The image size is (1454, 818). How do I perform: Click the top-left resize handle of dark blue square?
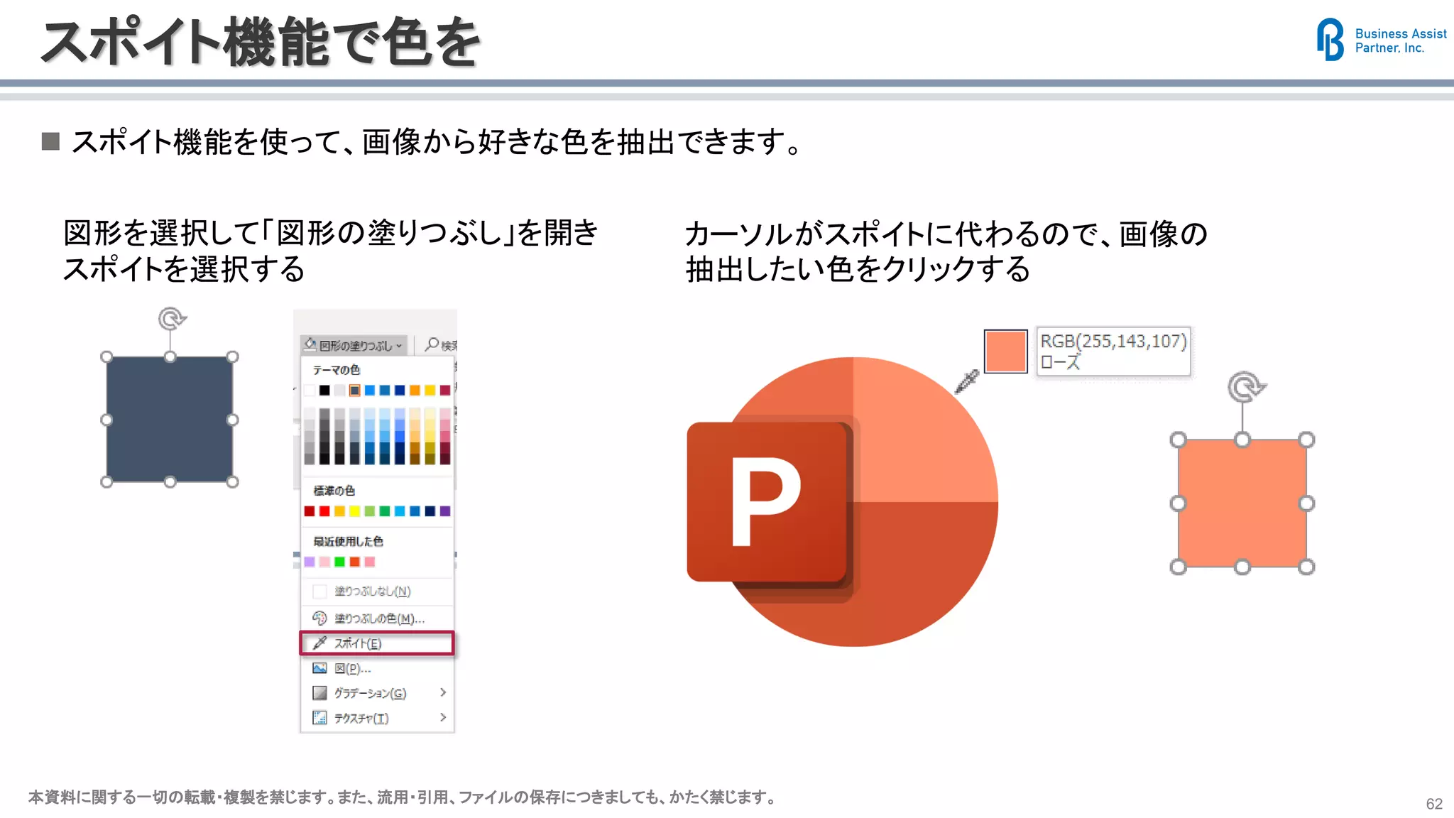(106, 356)
